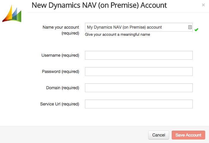Cancel the new account dialog
Screen dimensions: 209x143
[159, 135]
